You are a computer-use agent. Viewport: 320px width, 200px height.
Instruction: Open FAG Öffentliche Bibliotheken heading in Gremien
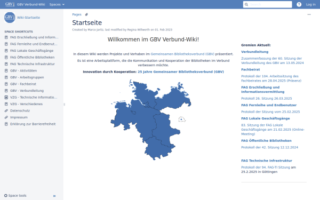click(266, 141)
